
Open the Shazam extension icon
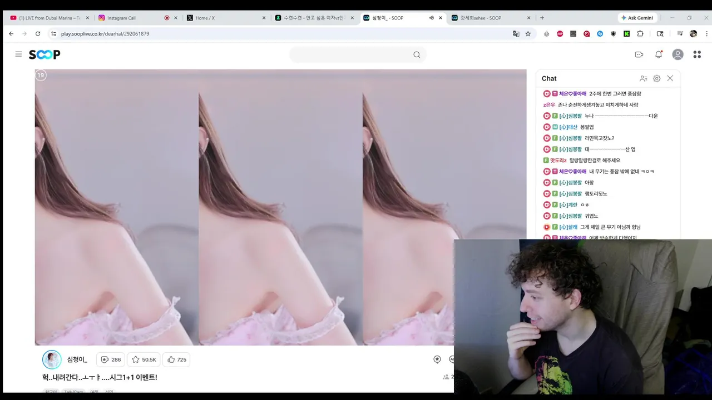click(600, 34)
